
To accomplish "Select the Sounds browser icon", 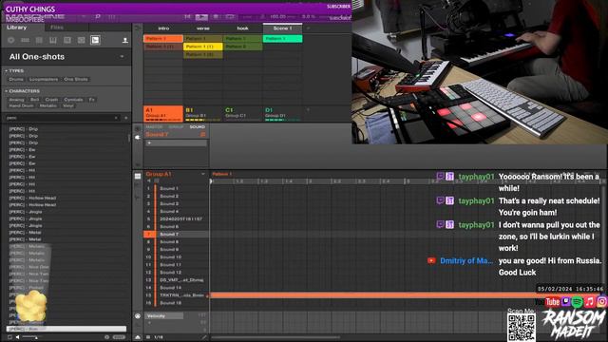I will coord(39,40).
